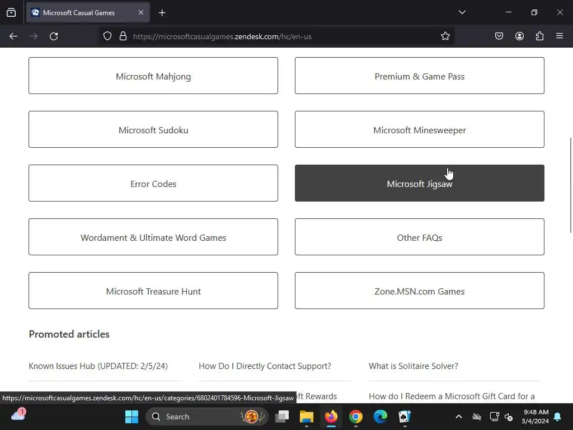
Task: Open the Microsoft Treasure Hunt category
Action: coord(153,291)
